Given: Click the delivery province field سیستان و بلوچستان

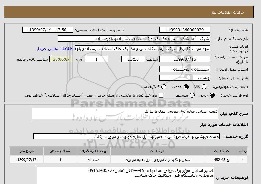Looking at the screenshot, I should [185, 69].
